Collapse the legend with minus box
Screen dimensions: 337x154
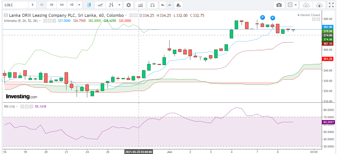point(6,15)
